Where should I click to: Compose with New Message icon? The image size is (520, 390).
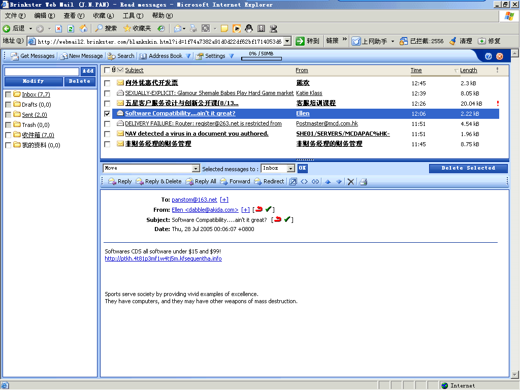(x=64, y=56)
